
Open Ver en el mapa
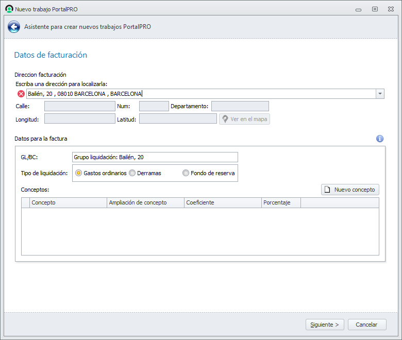pyautogui.click(x=245, y=119)
